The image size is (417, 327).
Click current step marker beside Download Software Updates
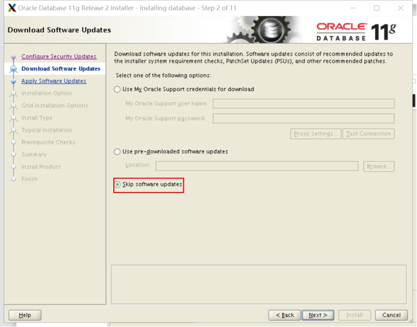(x=14, y=69)
